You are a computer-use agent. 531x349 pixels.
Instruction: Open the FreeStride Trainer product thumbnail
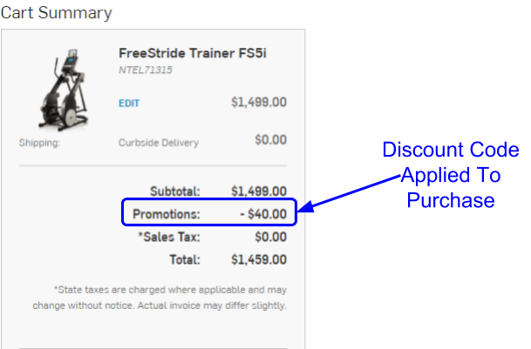64,90
